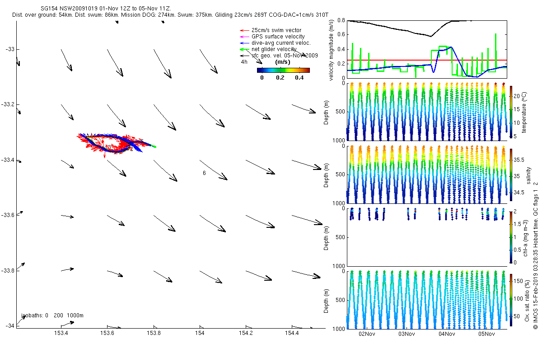This screenshot has width=542, height=339.
Task: Click the temperature colorbar
Action: (511, 112)
